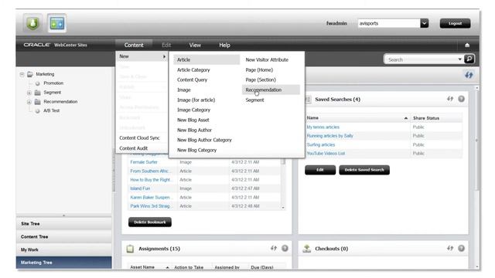This screenshot has height=278, width=495.
Task: Select the Marketing Tree tab
Action: click(x=64, y=263)
